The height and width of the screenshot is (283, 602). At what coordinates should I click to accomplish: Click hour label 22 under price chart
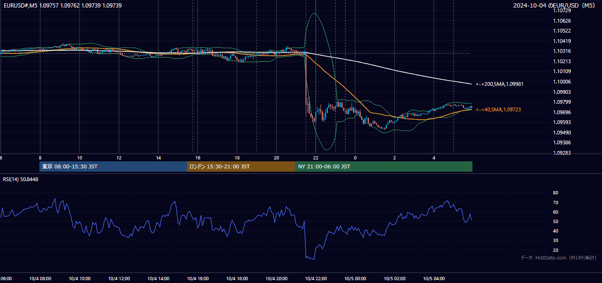click(316, 158)
